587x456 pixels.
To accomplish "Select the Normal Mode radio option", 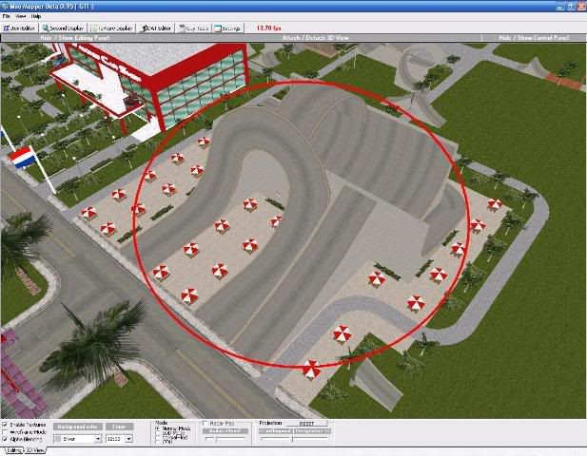I will tap(158, 428).
